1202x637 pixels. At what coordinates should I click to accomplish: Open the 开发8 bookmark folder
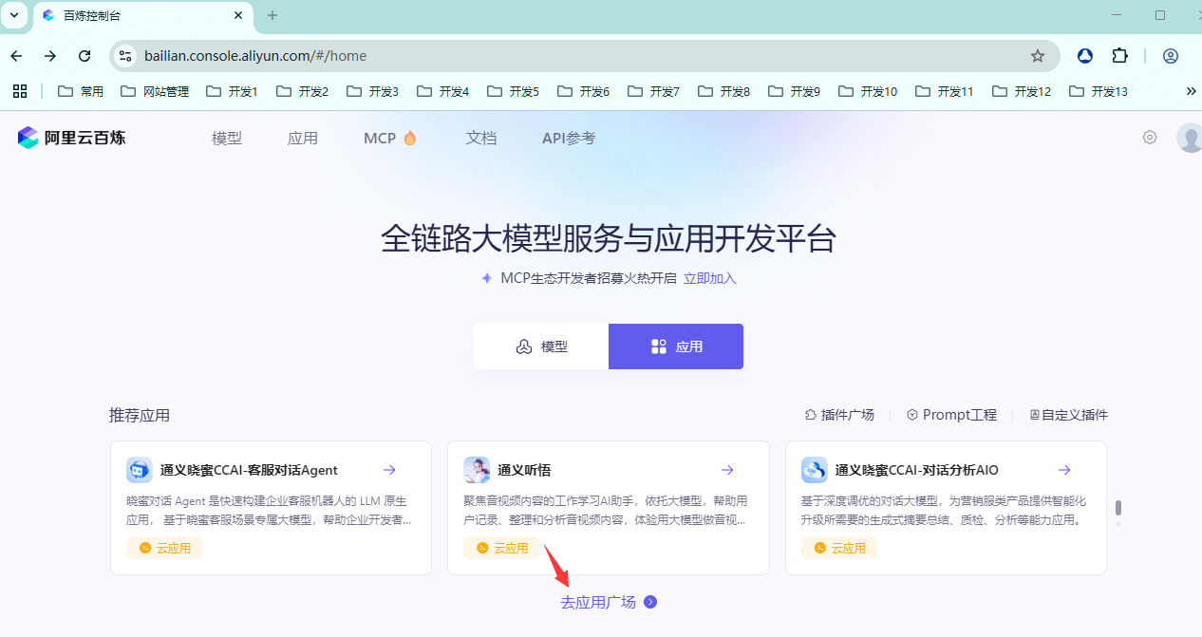pyautogui.click(x=723, y=91)
